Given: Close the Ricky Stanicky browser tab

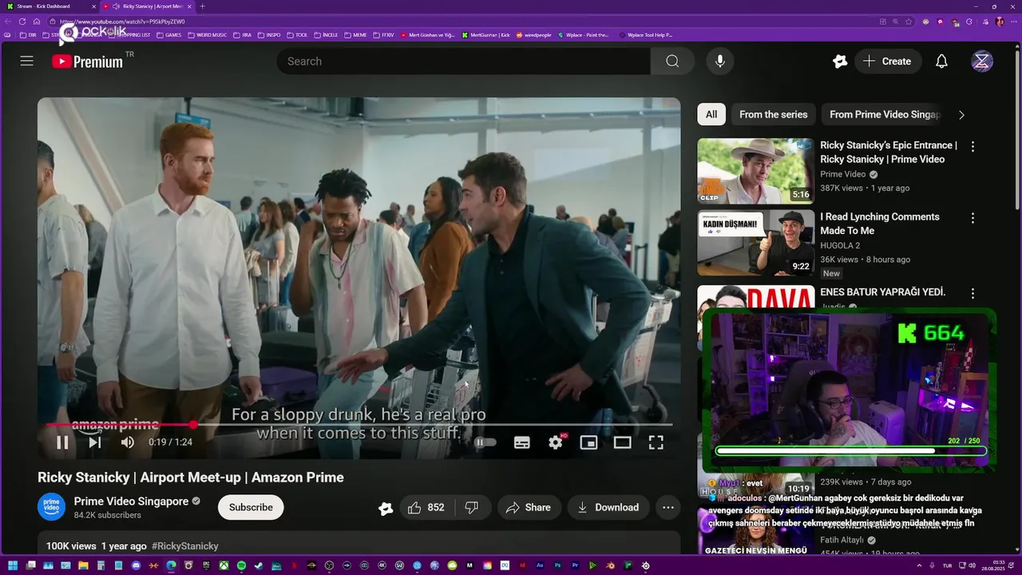Looking at the screenshot, I should pyautogui.click(x=189, y=6).
